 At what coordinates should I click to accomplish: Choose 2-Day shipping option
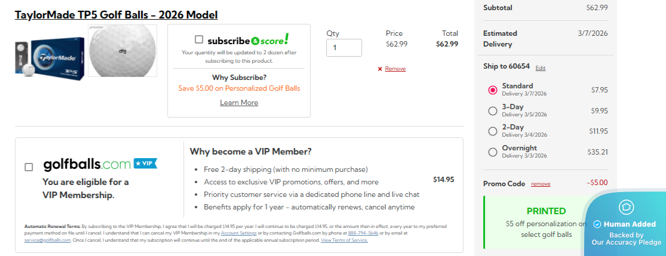(x=493, y=131)
